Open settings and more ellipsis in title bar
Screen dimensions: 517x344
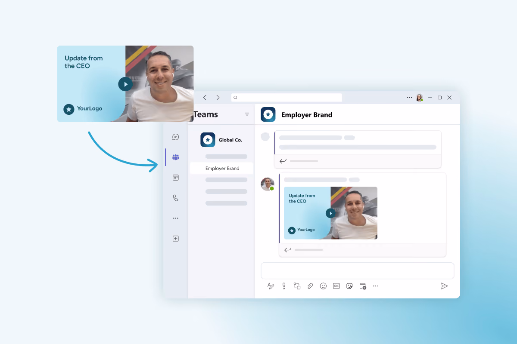click(409, 98)
